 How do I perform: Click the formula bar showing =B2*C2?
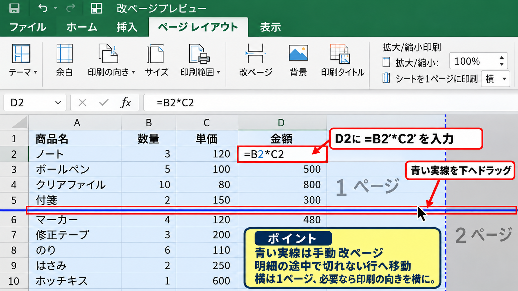331,102
